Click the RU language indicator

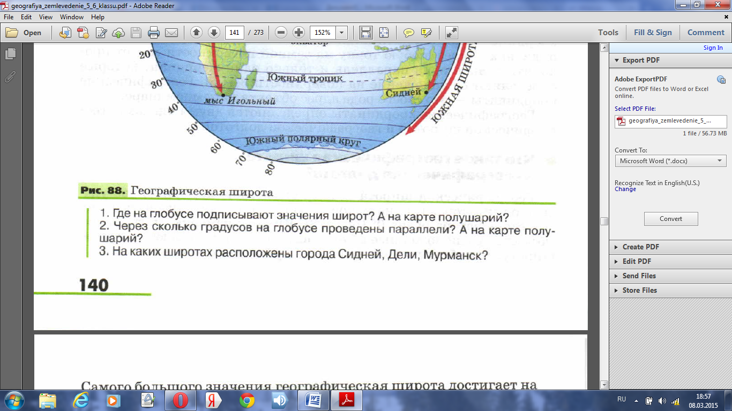tap(622, 400)
